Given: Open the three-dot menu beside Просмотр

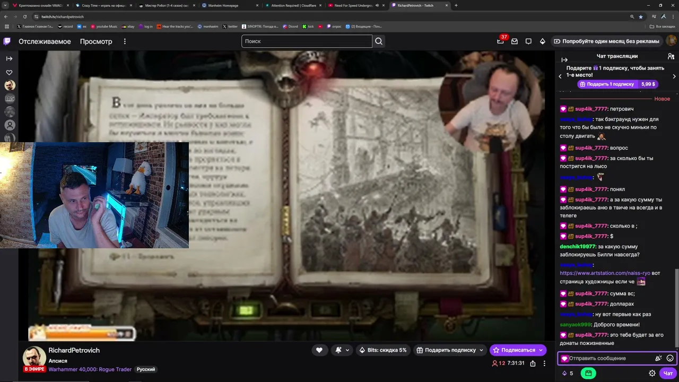Looking at the screenshot, I should [x=125, y=41].
